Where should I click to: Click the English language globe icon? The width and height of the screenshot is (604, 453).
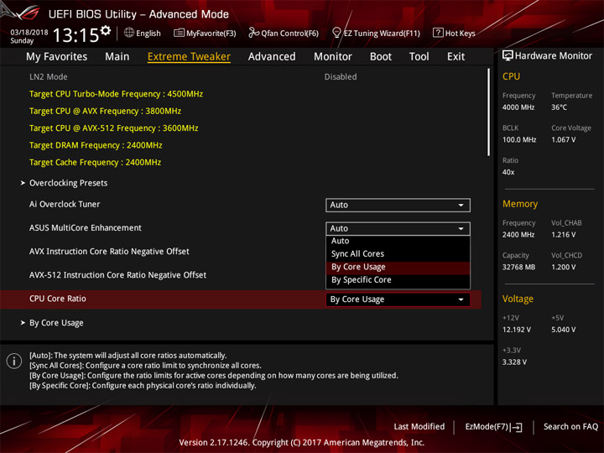[129, 33]
